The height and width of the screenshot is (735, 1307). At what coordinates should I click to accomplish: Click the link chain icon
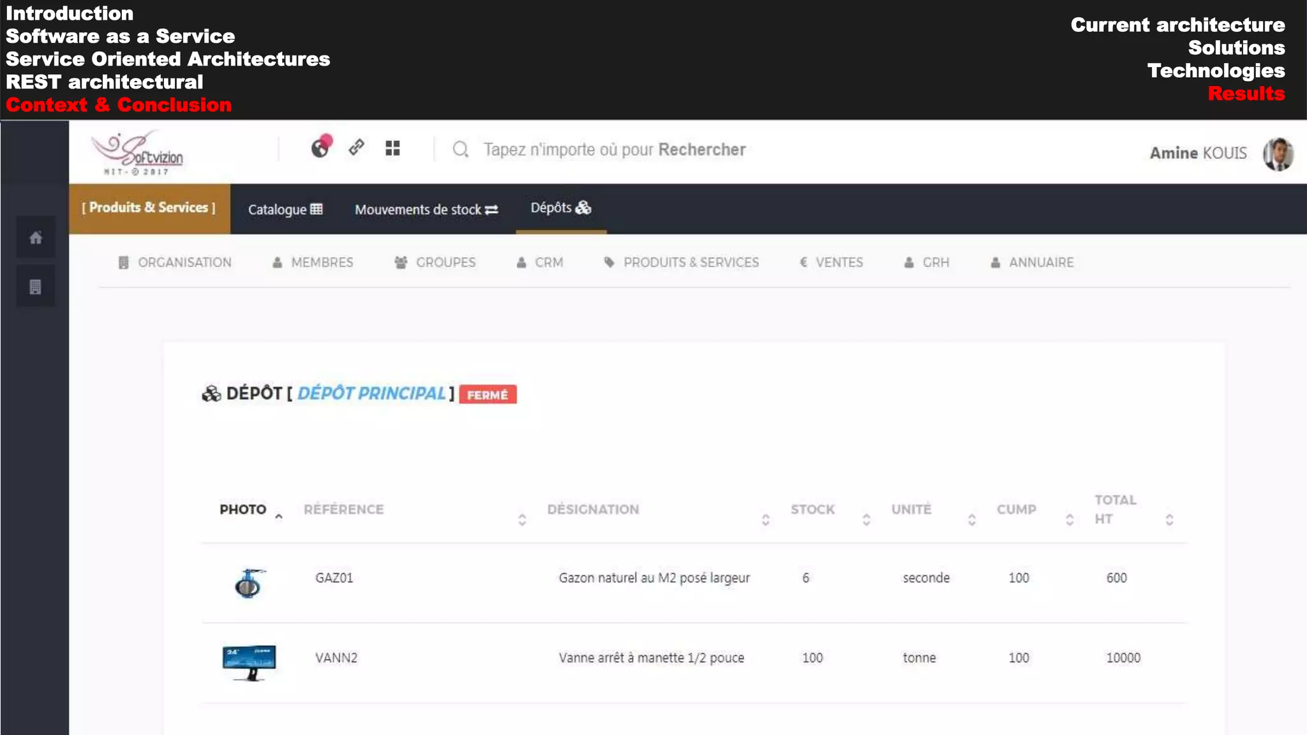coord(356,147)
